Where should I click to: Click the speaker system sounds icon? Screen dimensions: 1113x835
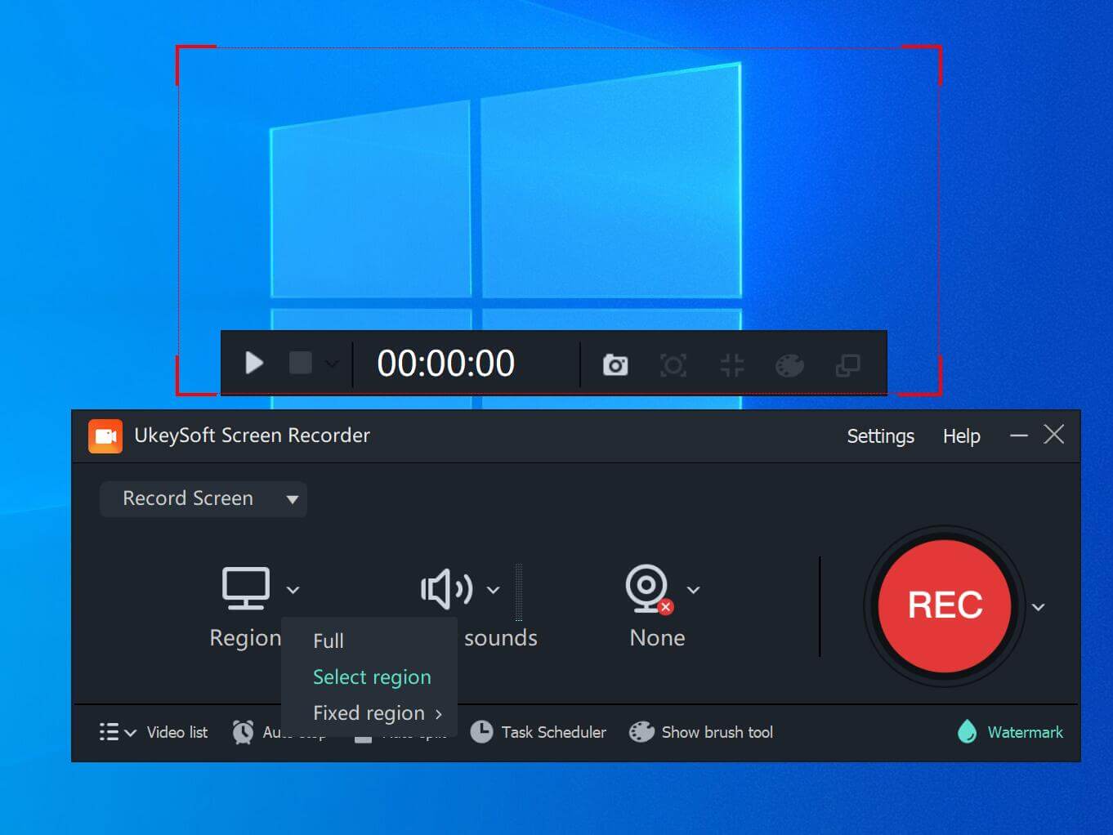445,589
